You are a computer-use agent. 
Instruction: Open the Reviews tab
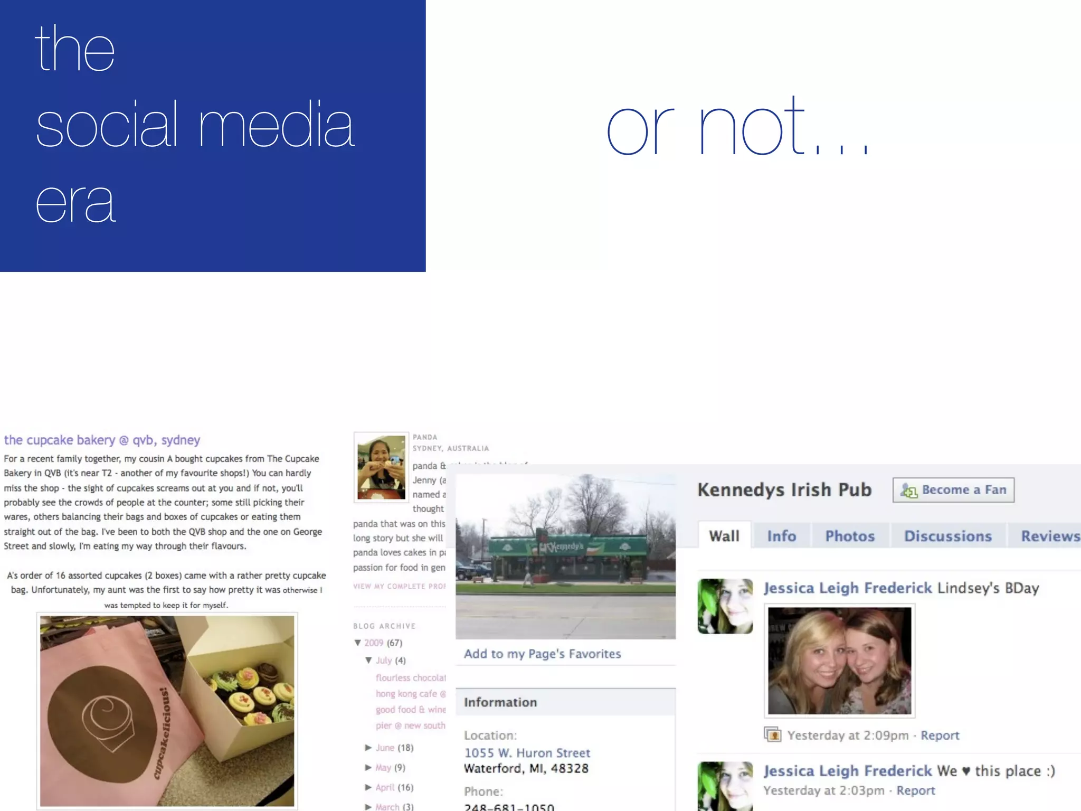point(1045,536)
